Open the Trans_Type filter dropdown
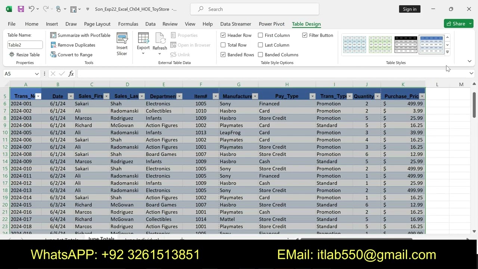The height and width of the screenshot is (269, 478). 350,96
